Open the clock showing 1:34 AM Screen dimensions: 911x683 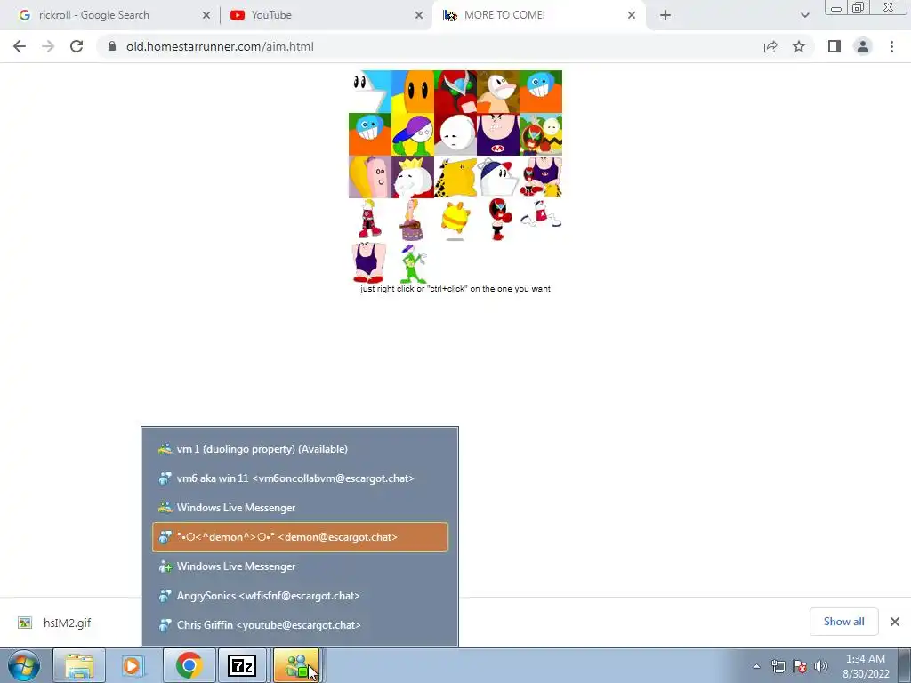click(x=866, y=666)
